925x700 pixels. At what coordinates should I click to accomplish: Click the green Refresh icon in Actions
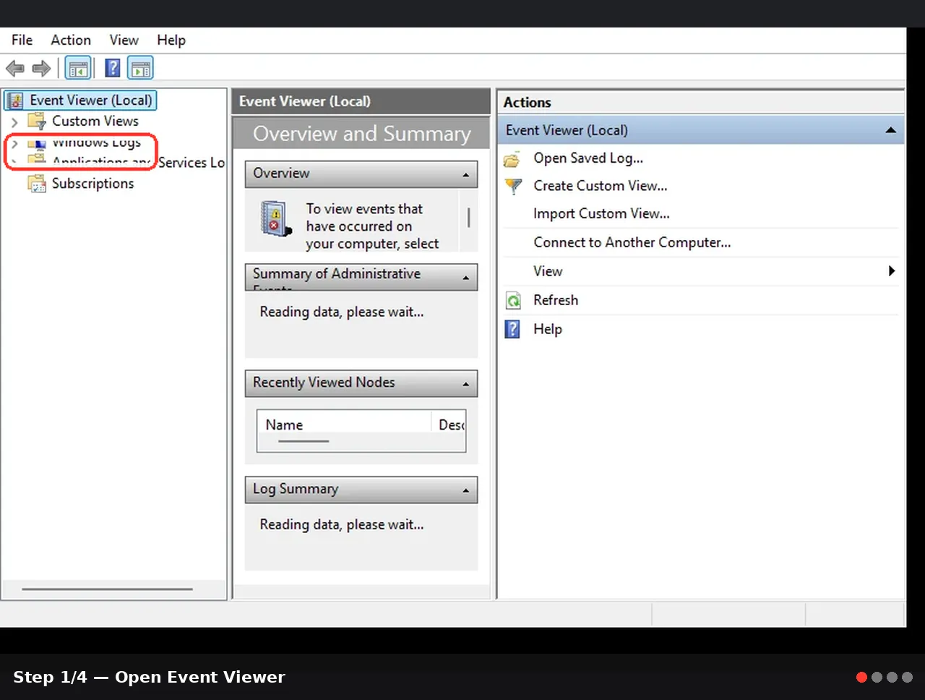[x=513, y=301]
